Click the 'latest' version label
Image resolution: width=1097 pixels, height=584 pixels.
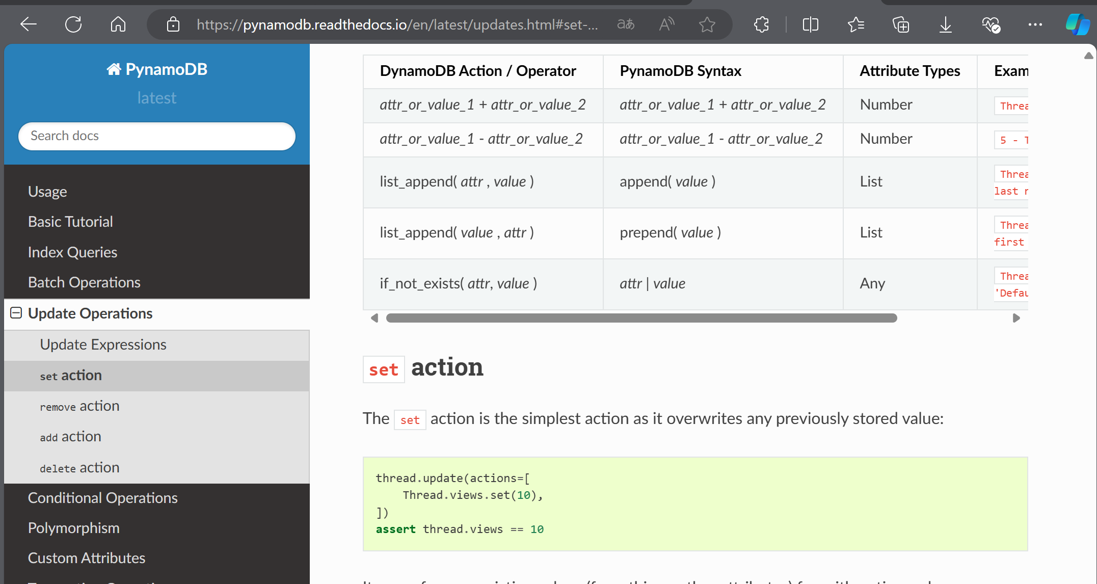157,98
